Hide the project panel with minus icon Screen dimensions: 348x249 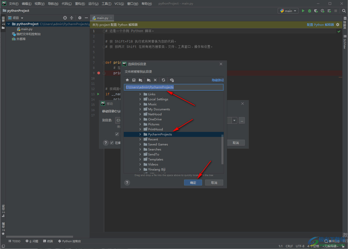[x=86, y=18]
